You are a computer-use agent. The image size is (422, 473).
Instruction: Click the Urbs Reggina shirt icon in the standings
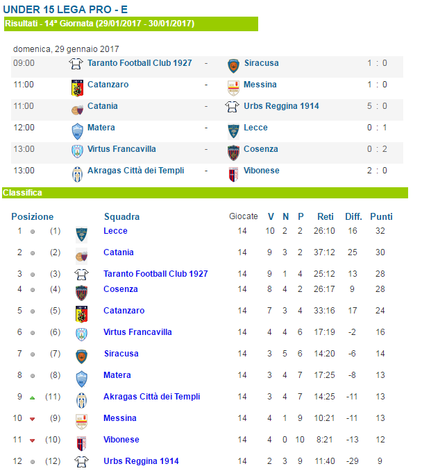[x=81, y=461]
